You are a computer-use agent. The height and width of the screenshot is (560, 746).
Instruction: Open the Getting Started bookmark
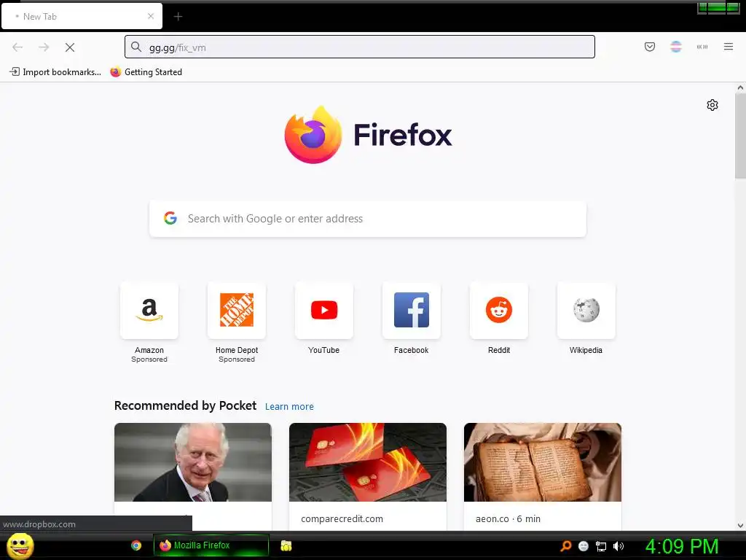[146, 72]
